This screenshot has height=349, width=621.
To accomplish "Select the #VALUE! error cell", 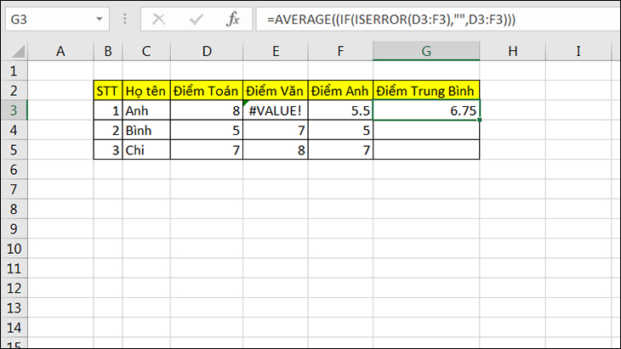I will [276, 110].
